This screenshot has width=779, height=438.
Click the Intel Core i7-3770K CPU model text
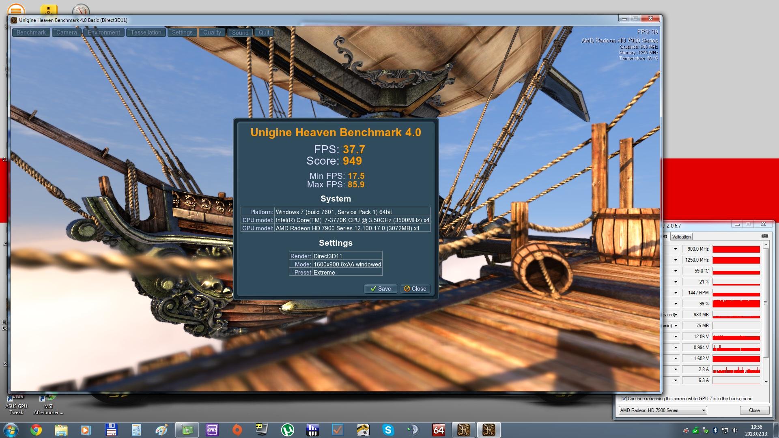click(x=352, y=220)
